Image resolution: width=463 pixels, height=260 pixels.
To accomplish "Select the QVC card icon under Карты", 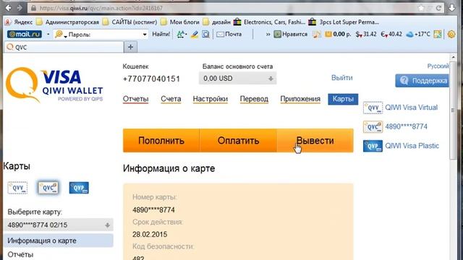I will [48, 188].
